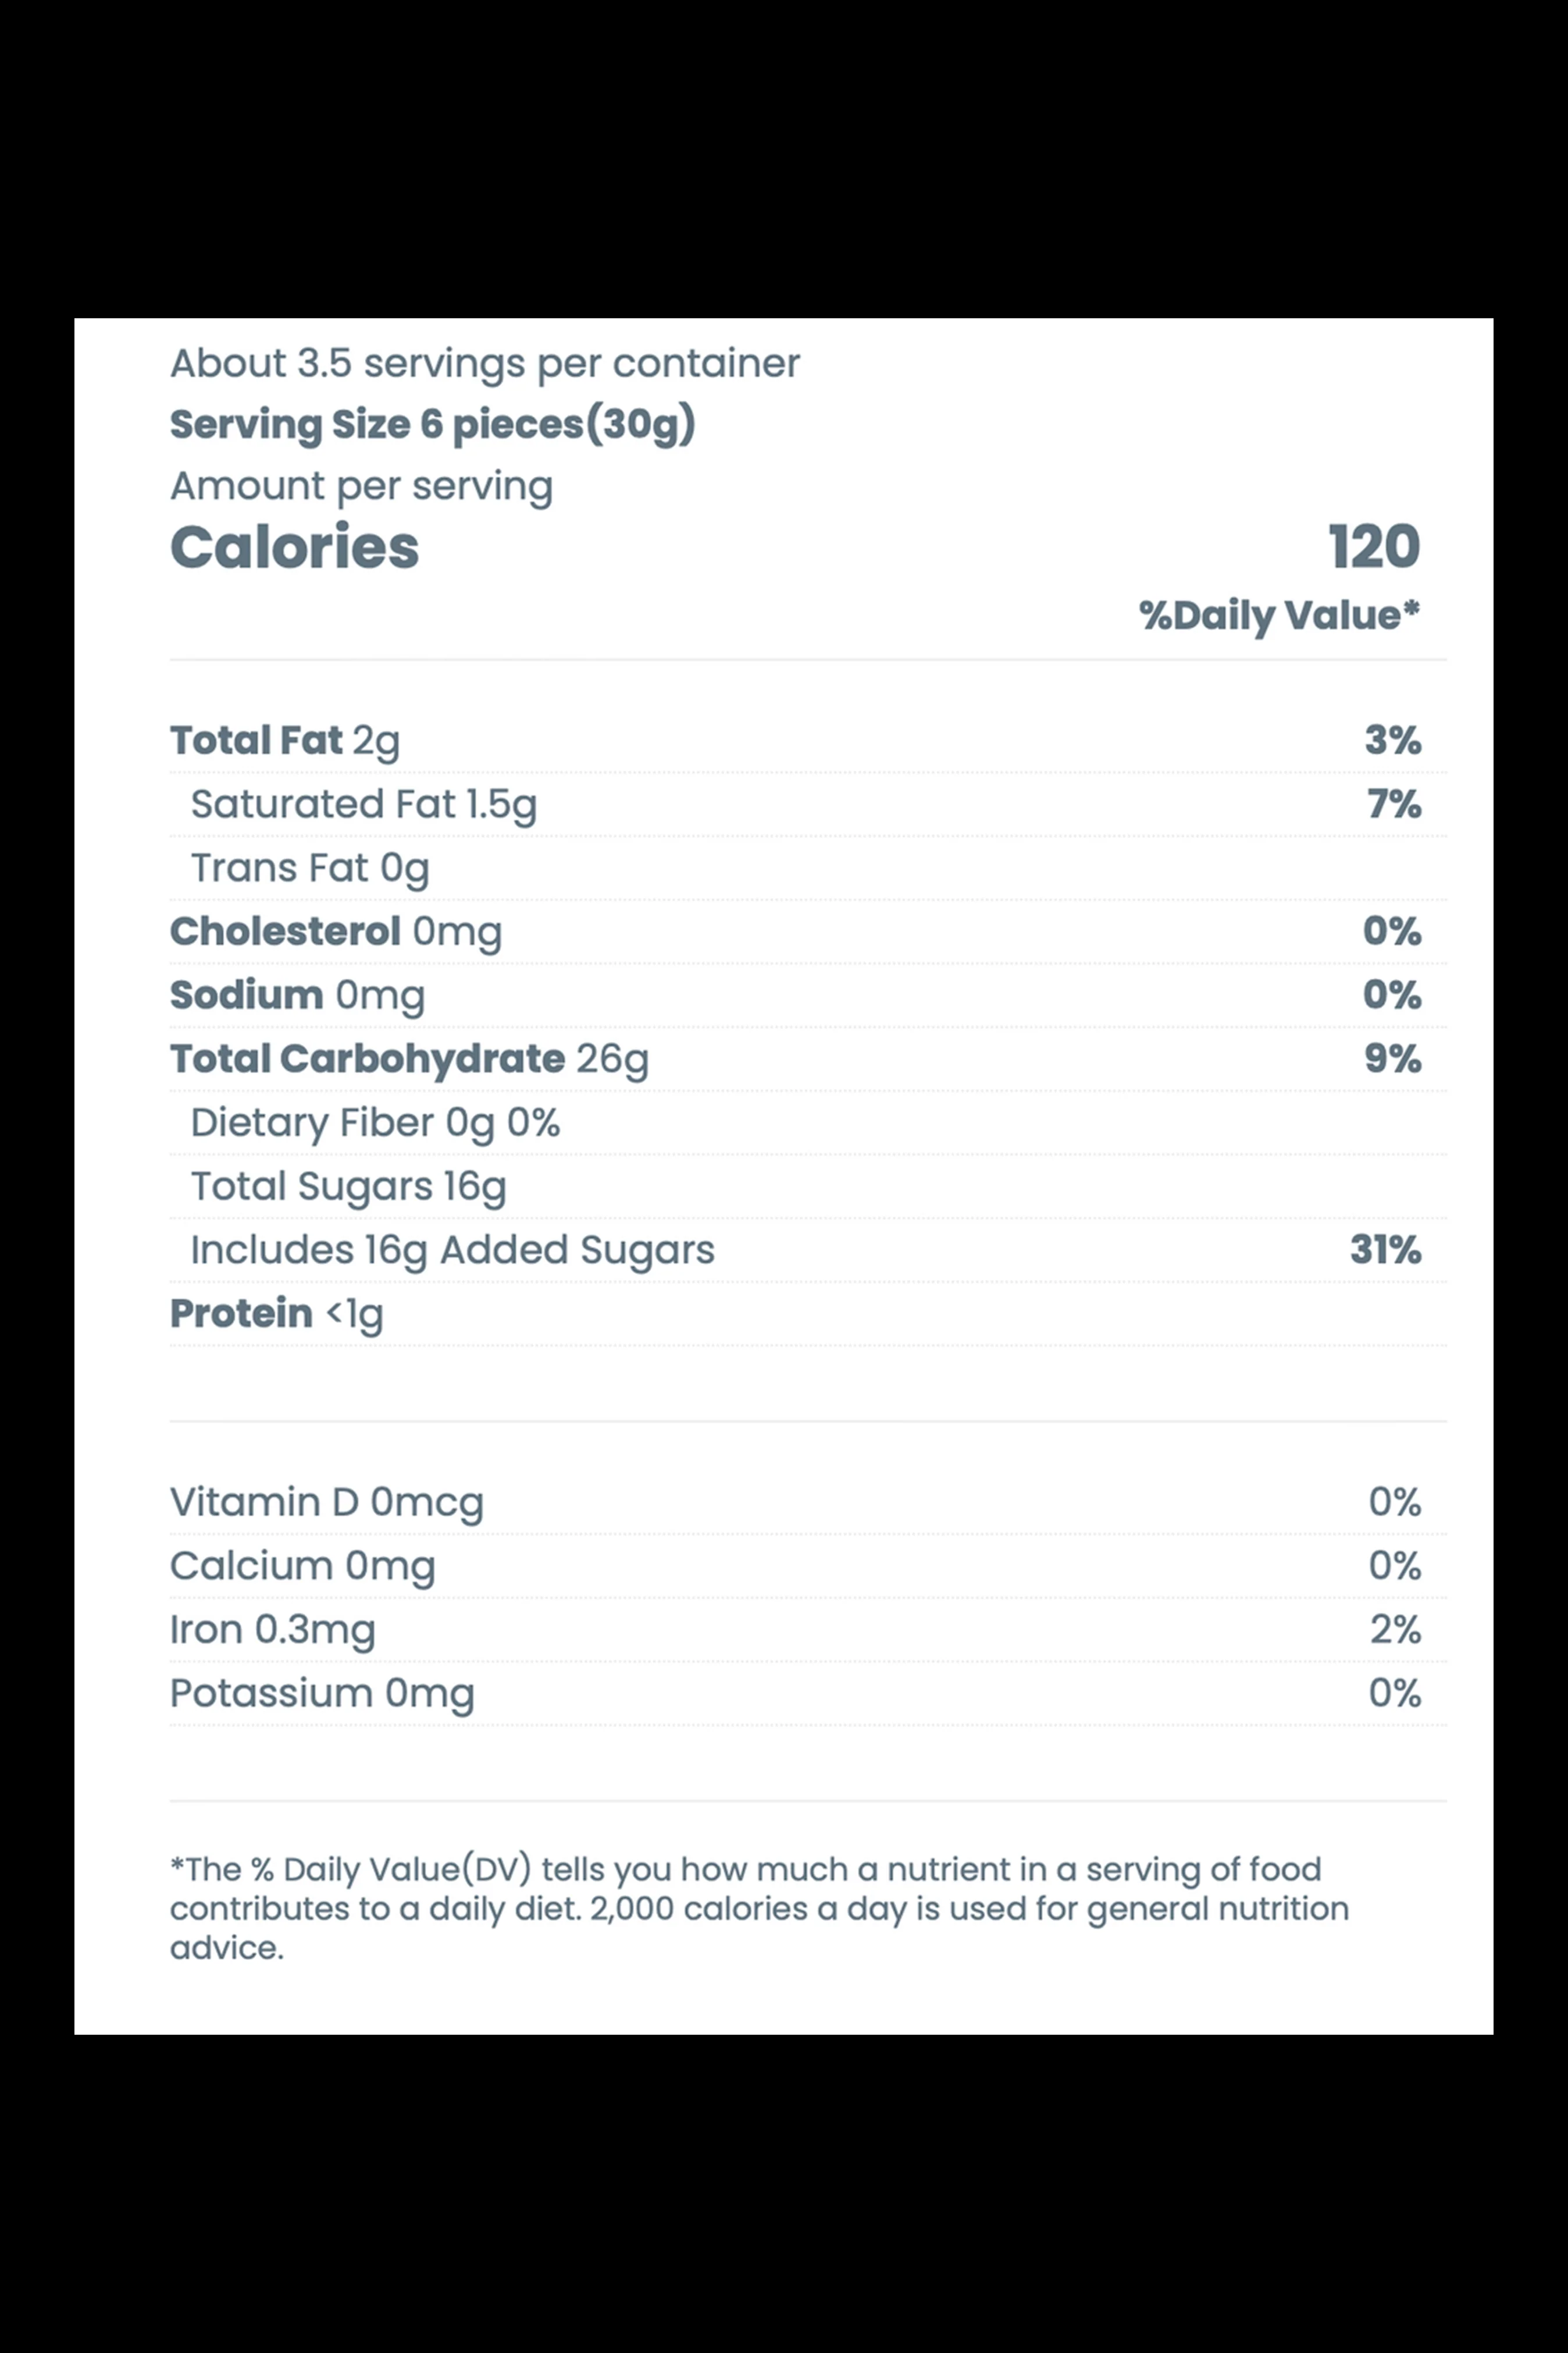Click the Total Carbohydrate 26g row
Screen dimensions: 1568x2353
[808, 1058]
